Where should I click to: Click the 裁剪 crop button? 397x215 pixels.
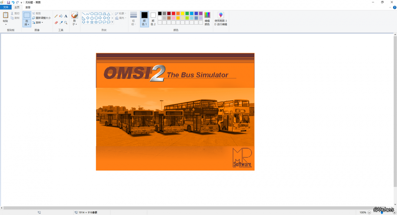click(x=37, y=13)
